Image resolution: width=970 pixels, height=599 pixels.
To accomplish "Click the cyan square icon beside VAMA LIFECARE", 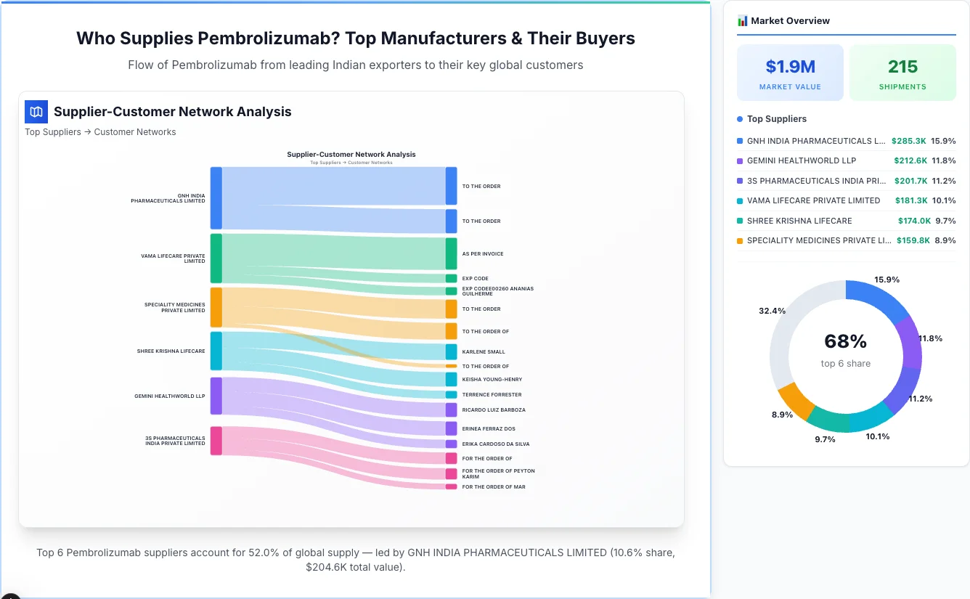I will [x=740, y=200].
